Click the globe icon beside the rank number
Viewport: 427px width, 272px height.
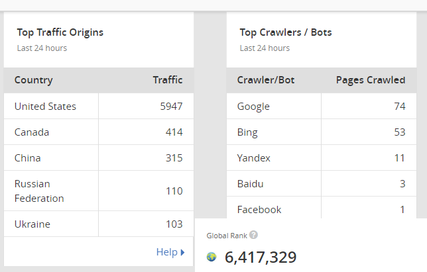(212, 257)
